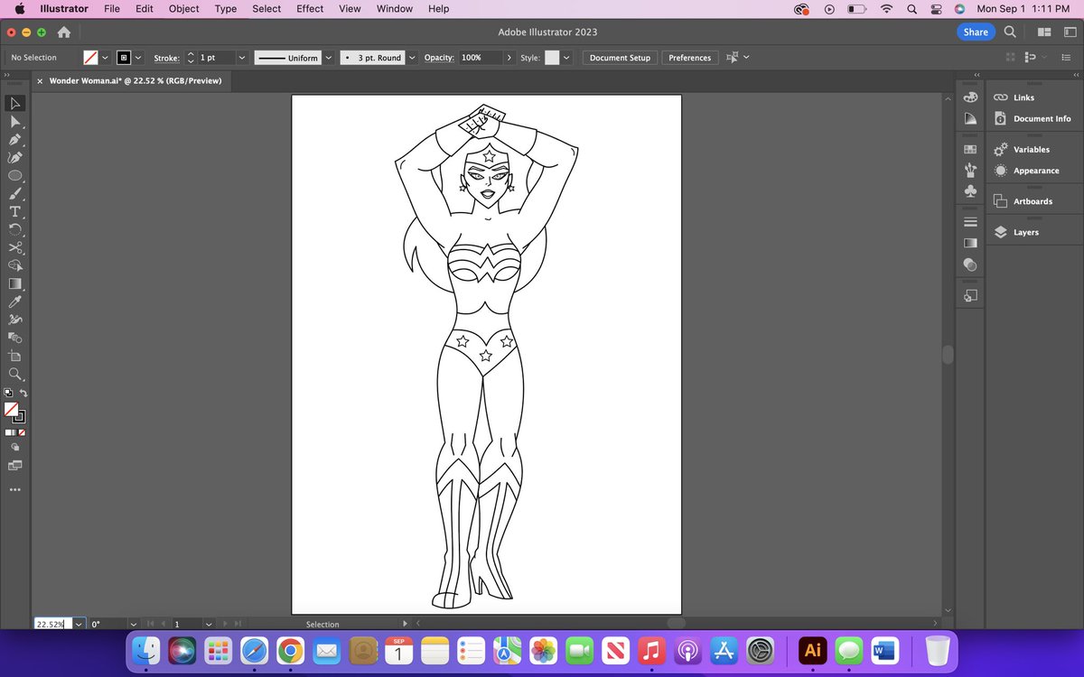Screen dimensions: 1084x677
Task: Select the Rotate tool
Action: click(x=15, y=229)
